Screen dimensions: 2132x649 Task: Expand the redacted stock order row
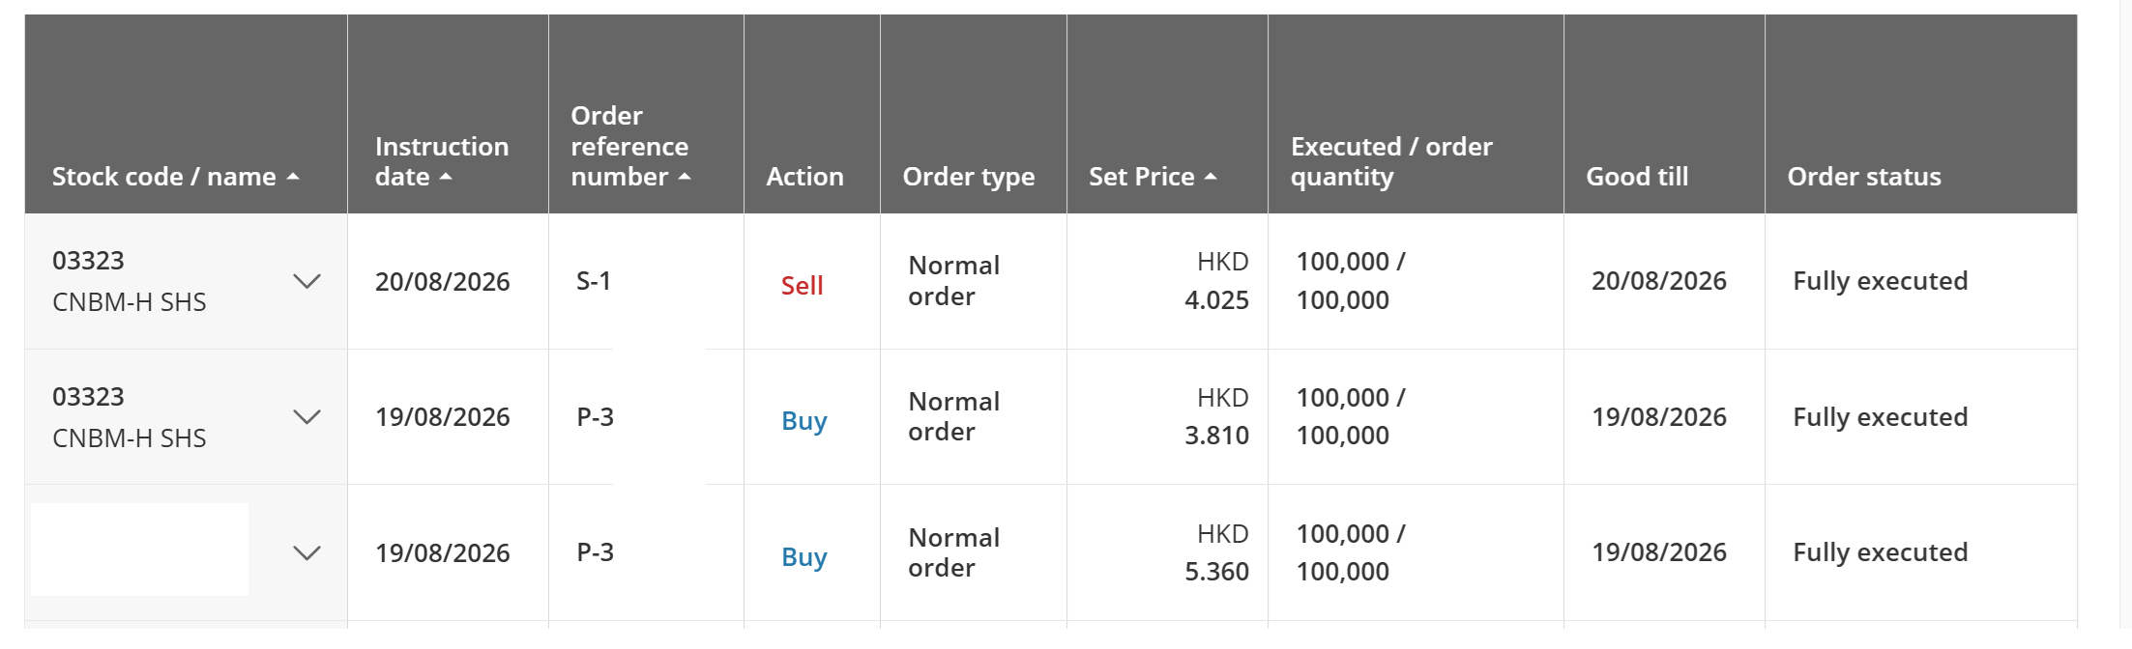pyautogui.click(x=307, y=553)
